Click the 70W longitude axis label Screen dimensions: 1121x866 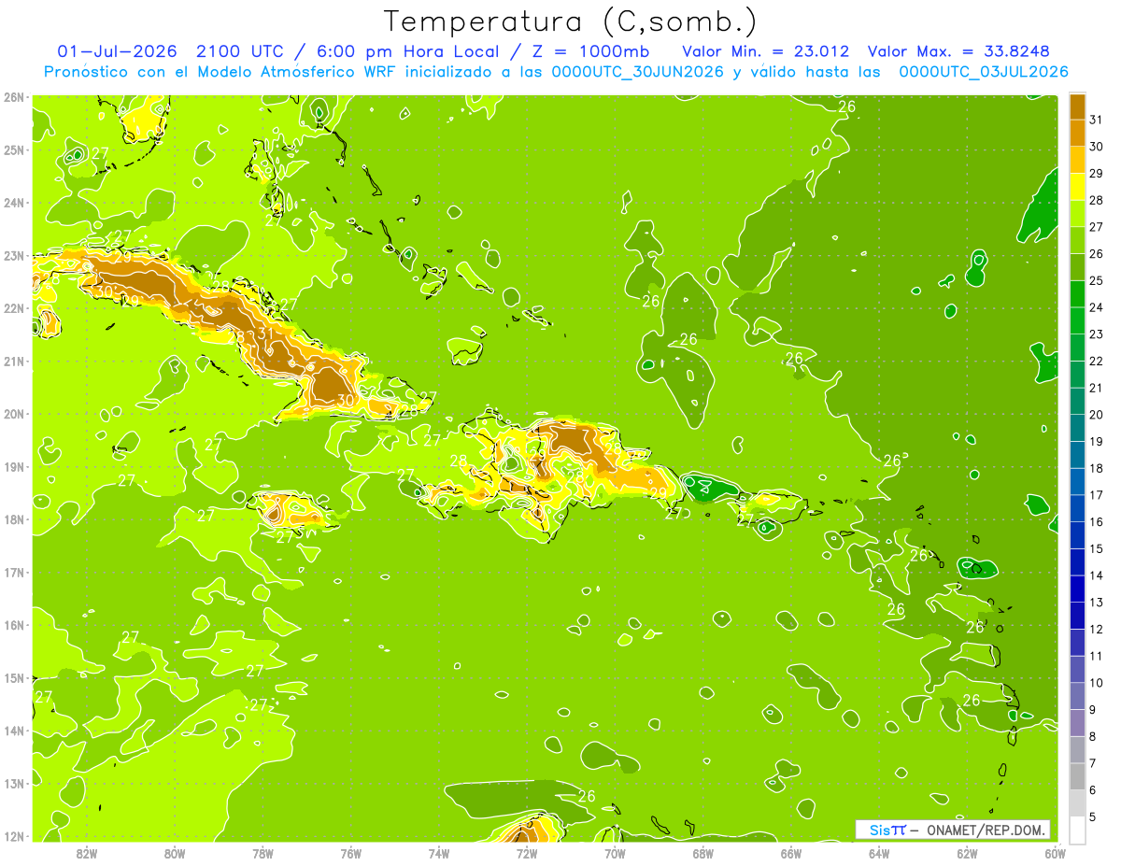(x=615, y=854)
